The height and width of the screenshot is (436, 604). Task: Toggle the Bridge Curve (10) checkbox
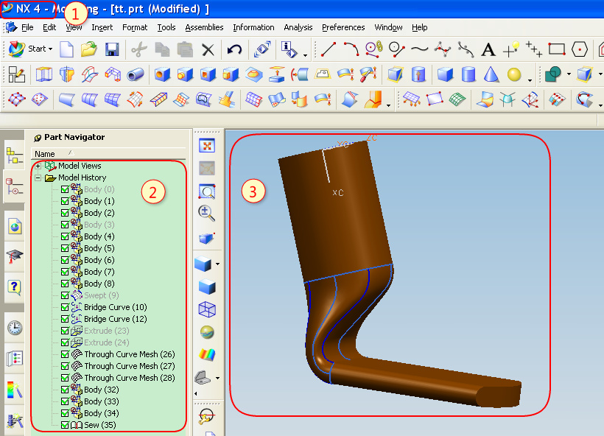(x=65, y=307)
